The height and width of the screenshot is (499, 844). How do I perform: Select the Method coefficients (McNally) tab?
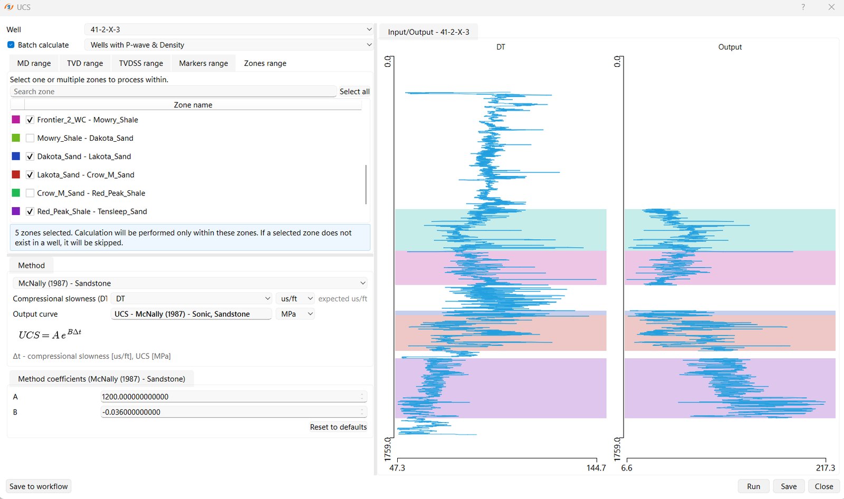pyautogui.click(x=101, y=379)
